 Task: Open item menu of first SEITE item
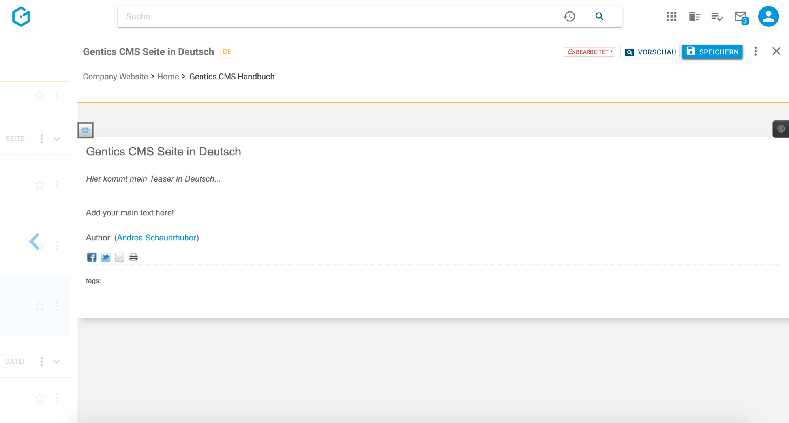click(56, 185)
